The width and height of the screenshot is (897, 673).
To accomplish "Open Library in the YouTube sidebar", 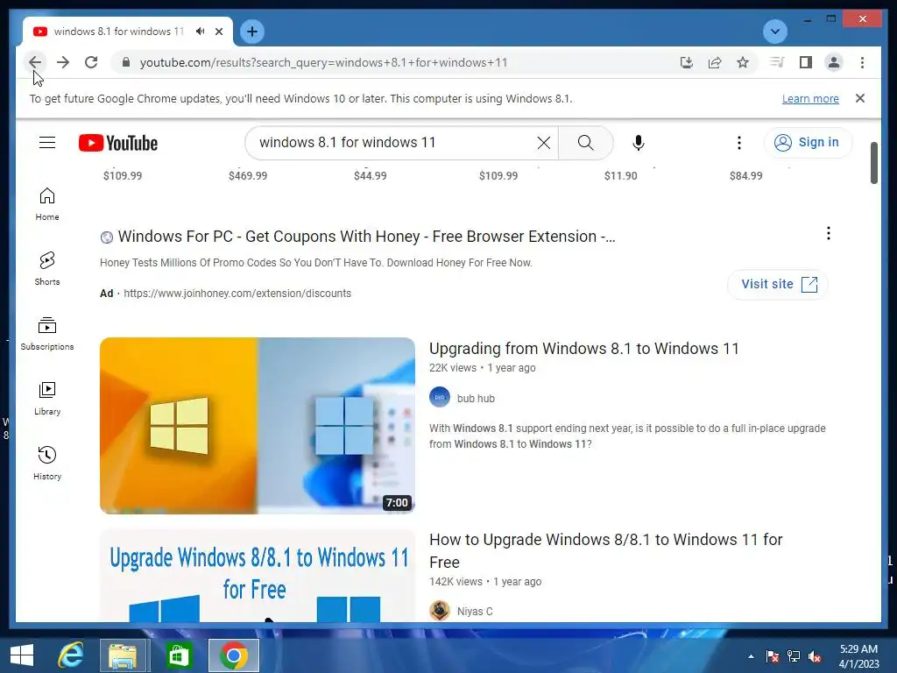I will point(47,399).
